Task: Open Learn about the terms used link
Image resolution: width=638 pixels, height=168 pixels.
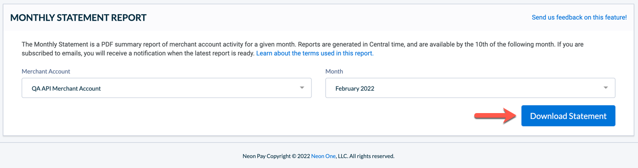Action: [315, 53]
